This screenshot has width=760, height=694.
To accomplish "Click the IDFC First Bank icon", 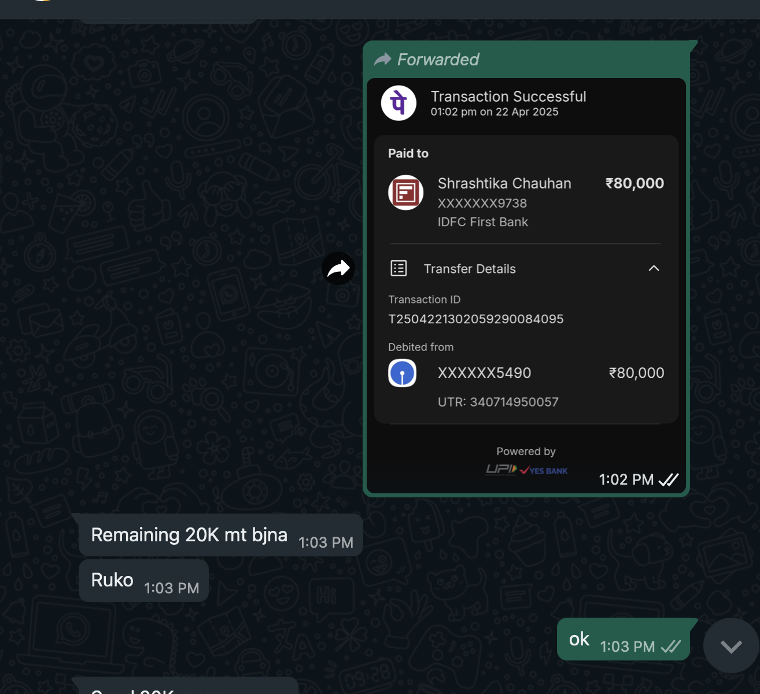I will pyautogui.click(x=405, y=193).
